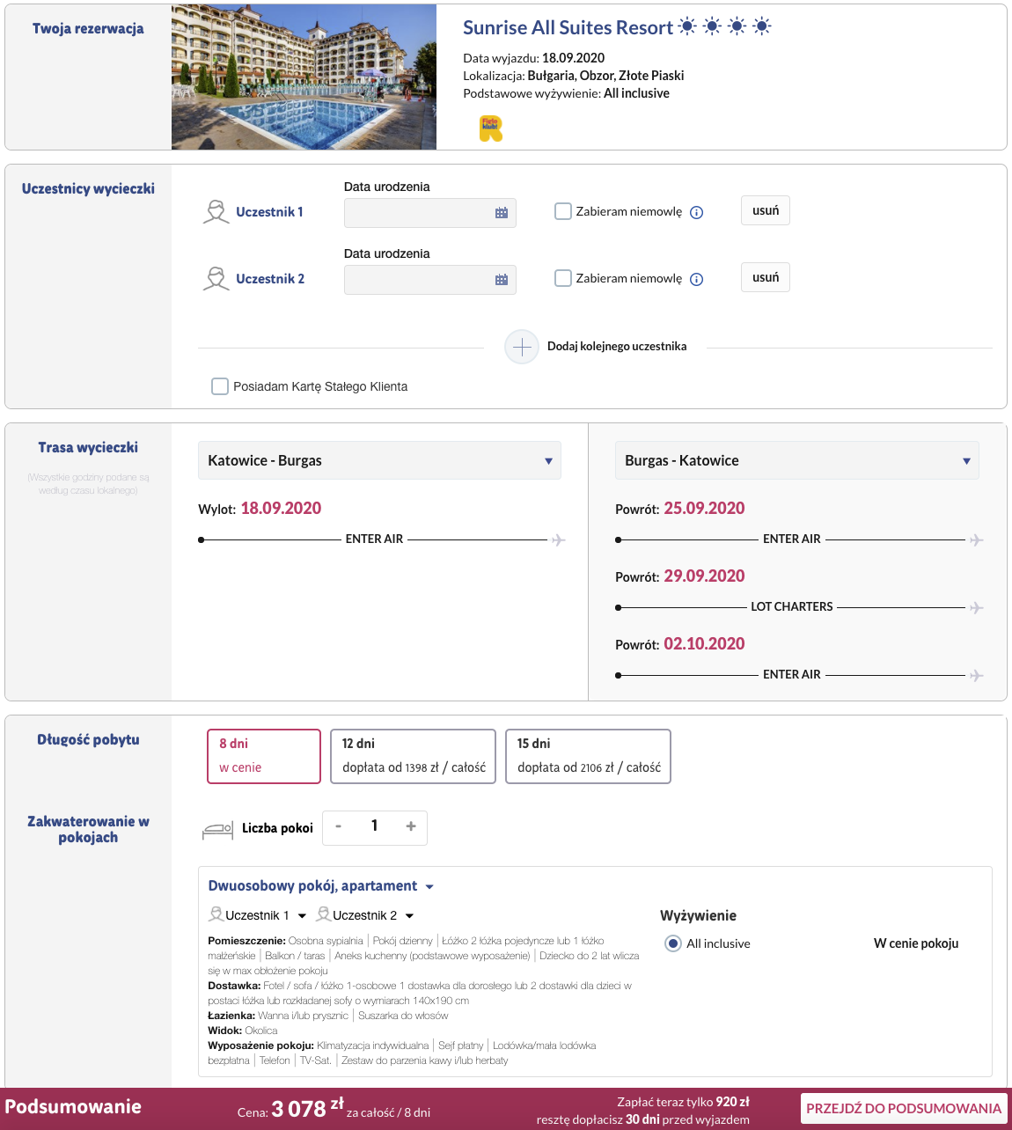Screen dimensions: 1012x1130
Task: Select the 12 dni stay option
Action: tap(413, 756)
